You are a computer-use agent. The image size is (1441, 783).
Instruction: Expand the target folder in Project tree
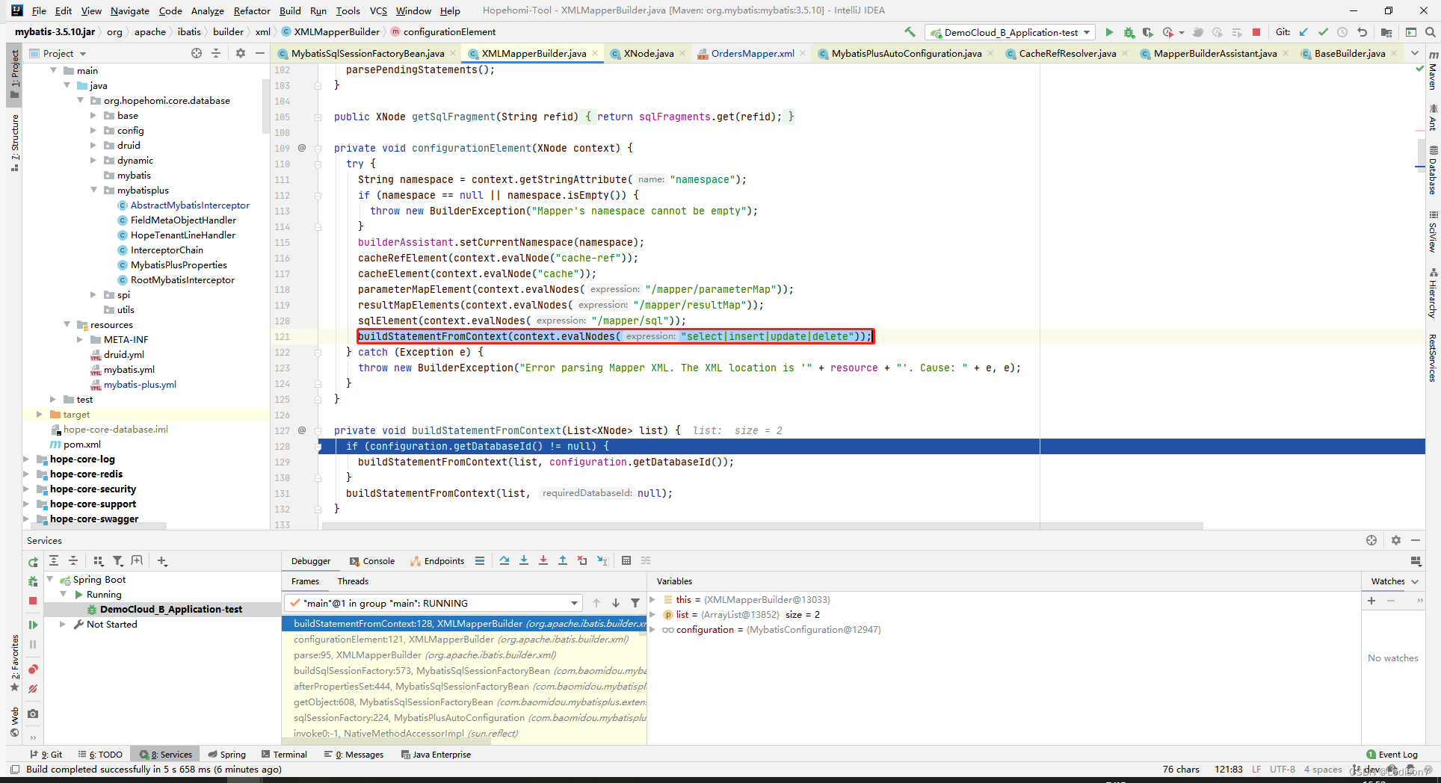click(40, 415)
